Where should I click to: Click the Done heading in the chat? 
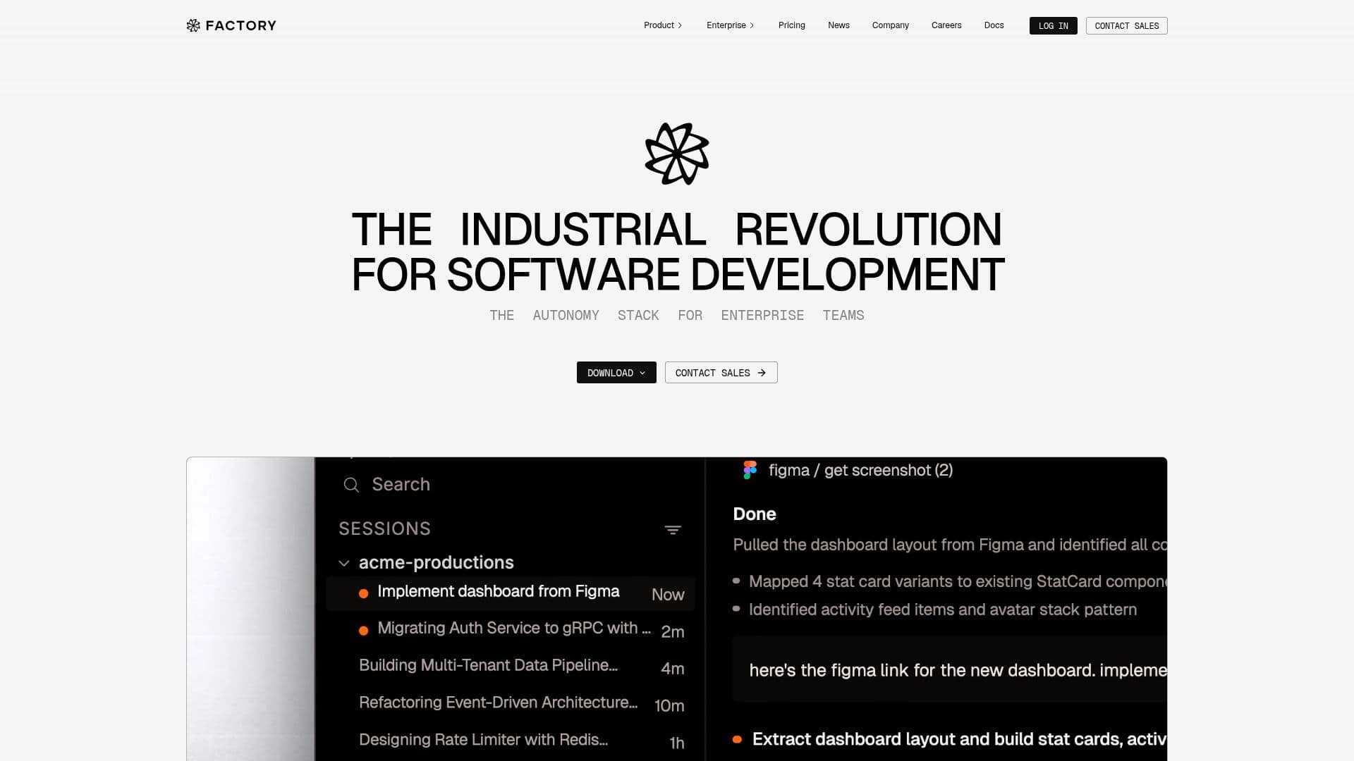(x=755, y=514)
